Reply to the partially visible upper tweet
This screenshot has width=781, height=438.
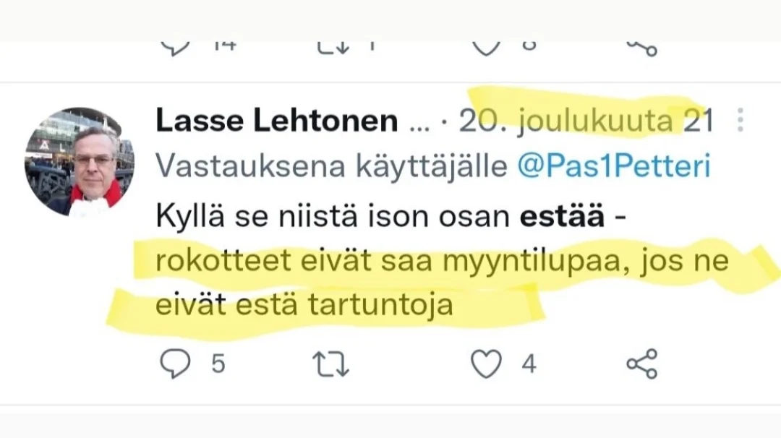tap(175, 47)
